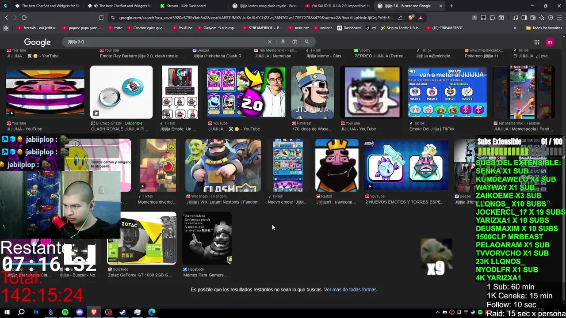Open the Nuevo emote TikTok image
Screen dimensions: 566x318
coord(288,165)
